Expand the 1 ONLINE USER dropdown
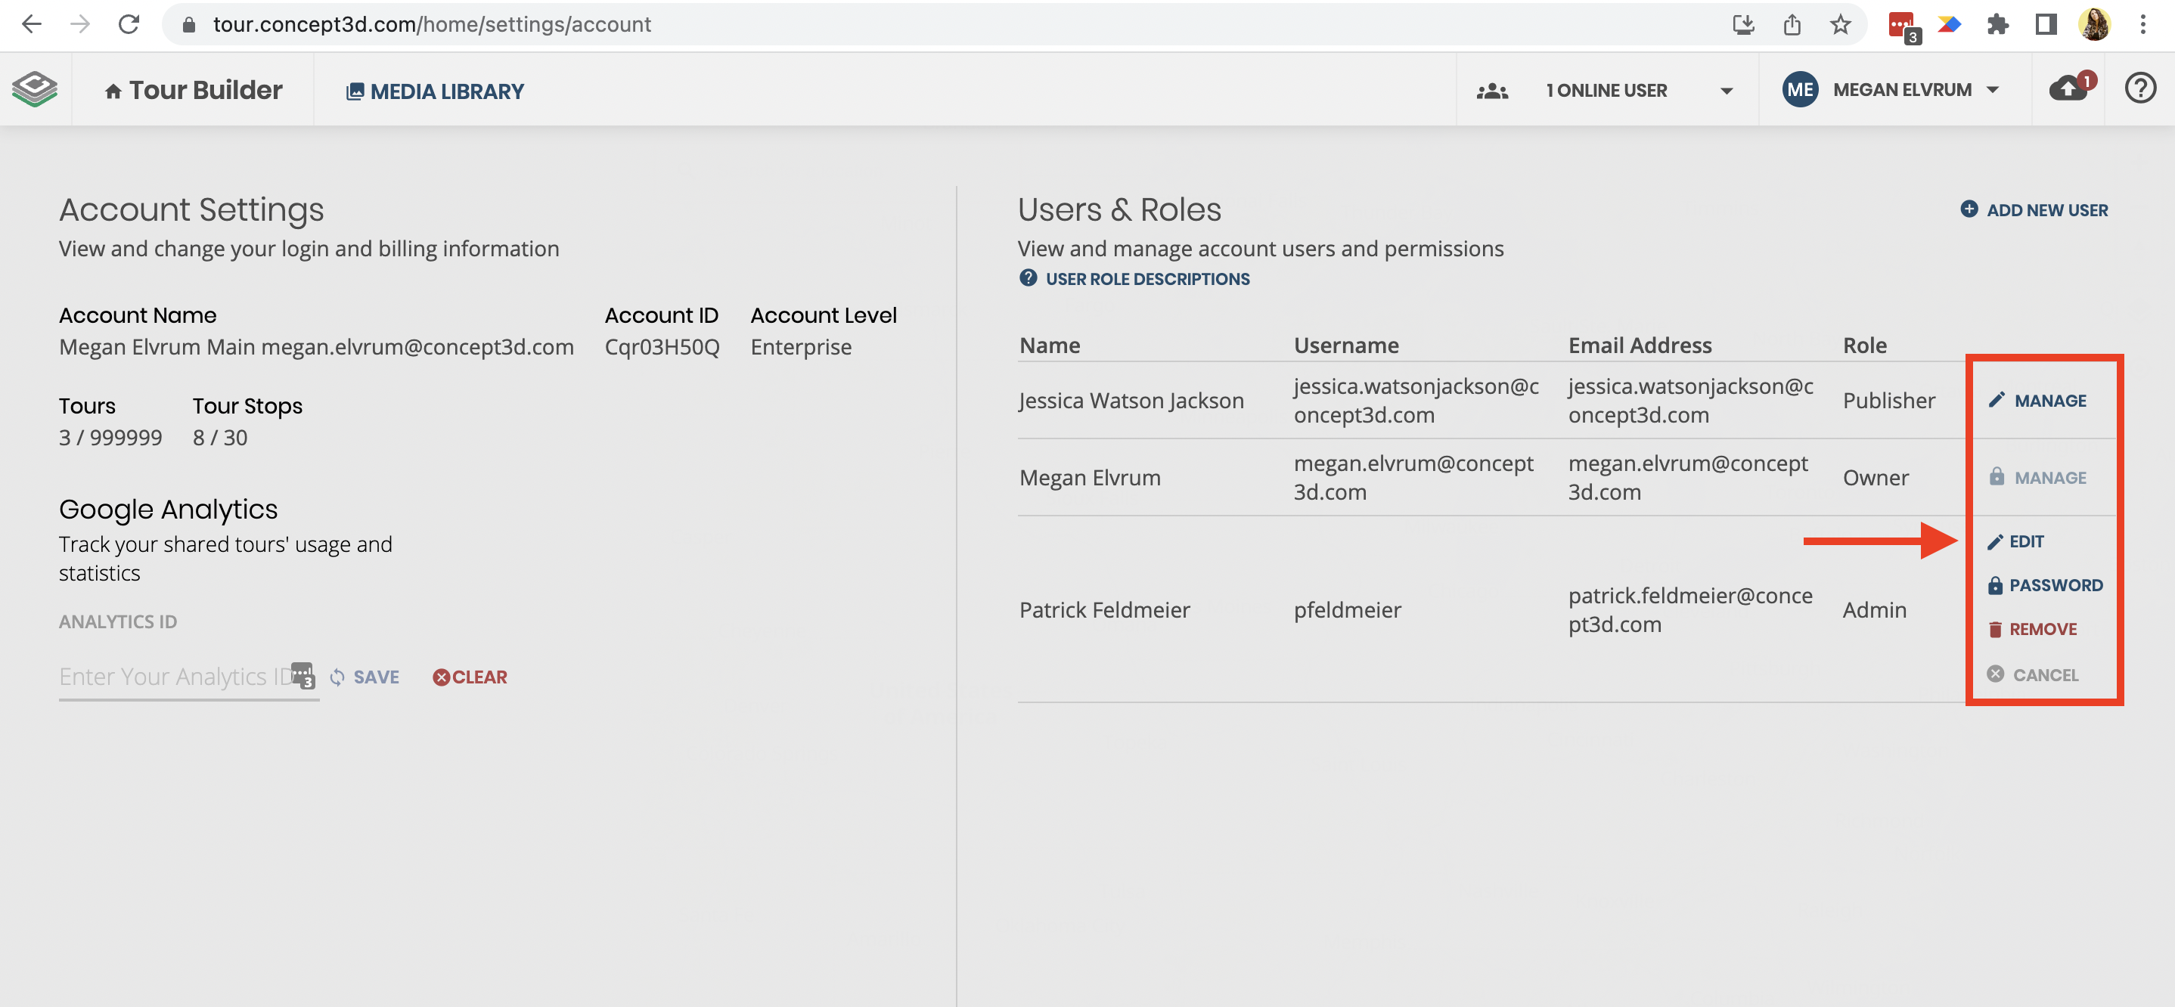The height and width of the screenshot is (1007, 2175). point(1727,90)
